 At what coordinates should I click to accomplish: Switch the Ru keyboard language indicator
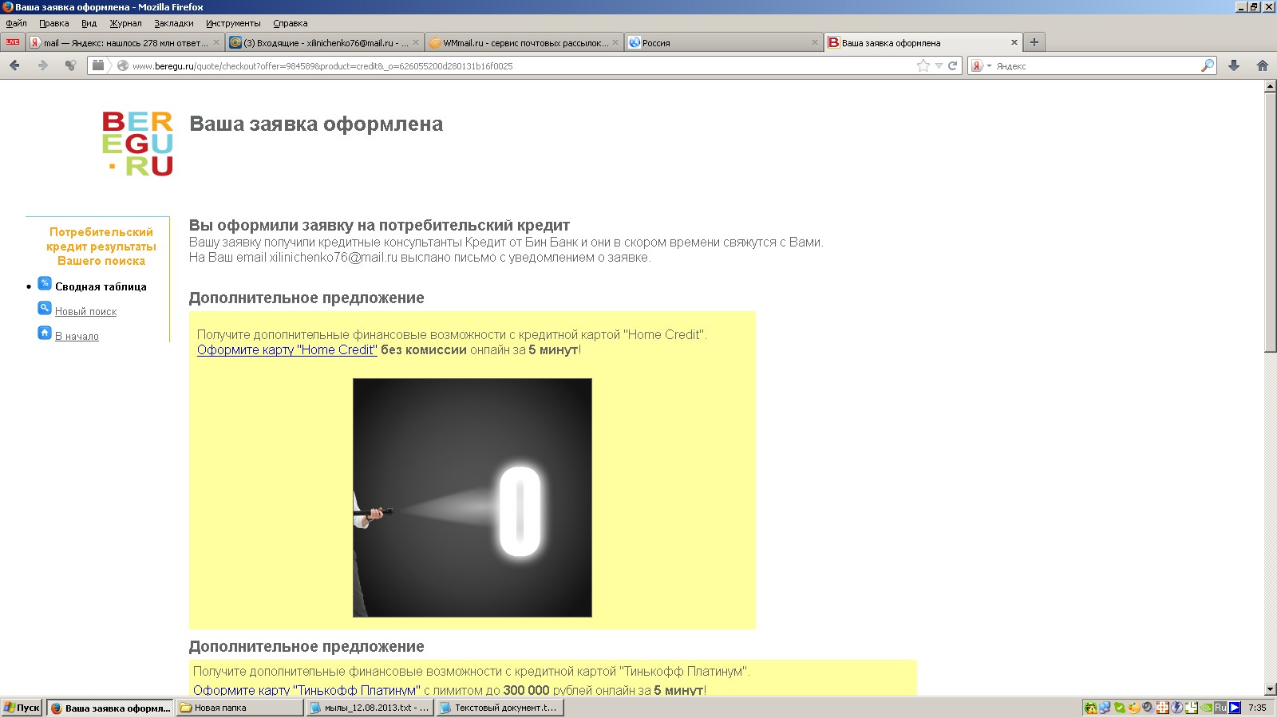click(1220, 708)
